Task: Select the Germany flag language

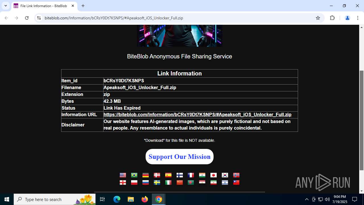Action: 146,175
